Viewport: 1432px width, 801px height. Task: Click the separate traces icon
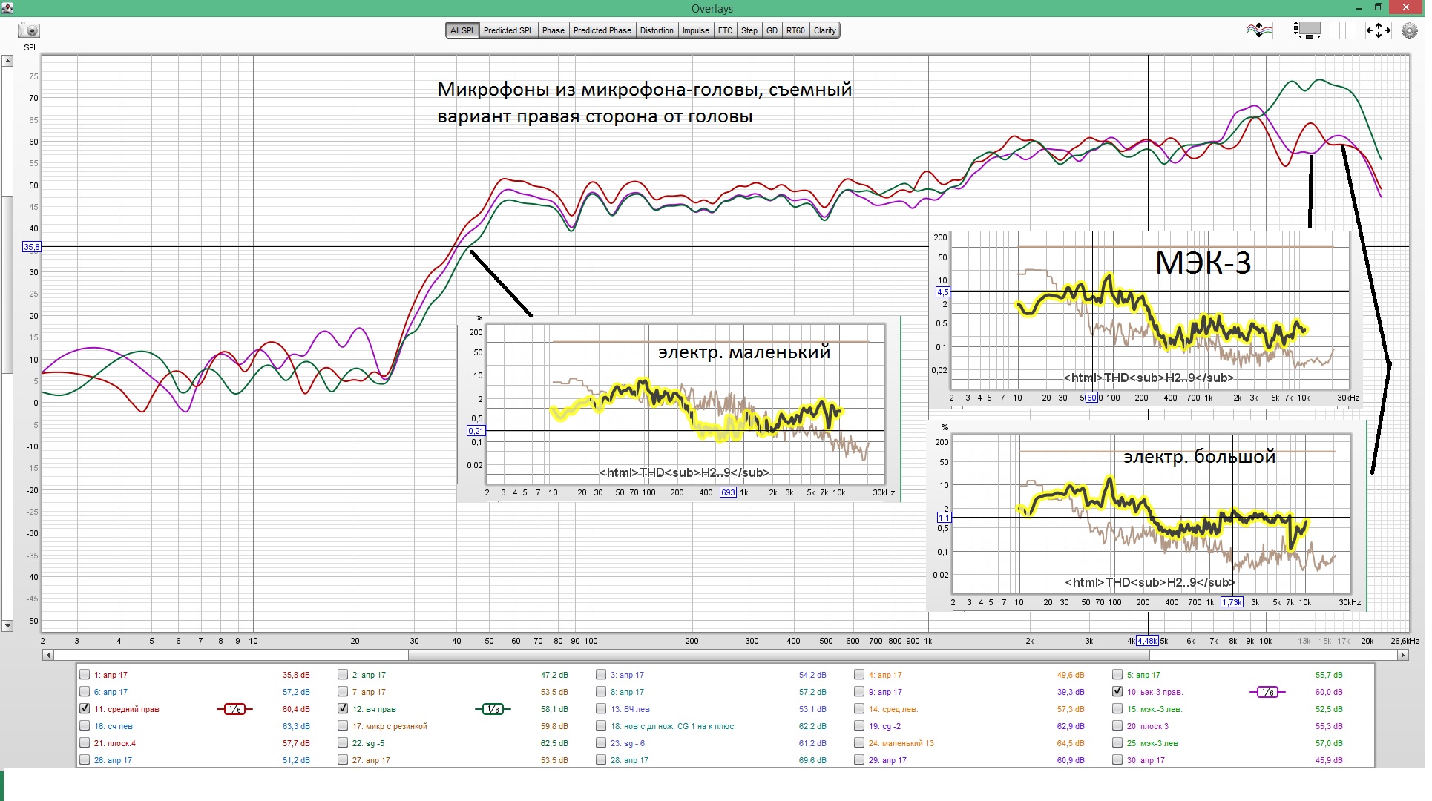1259,30
